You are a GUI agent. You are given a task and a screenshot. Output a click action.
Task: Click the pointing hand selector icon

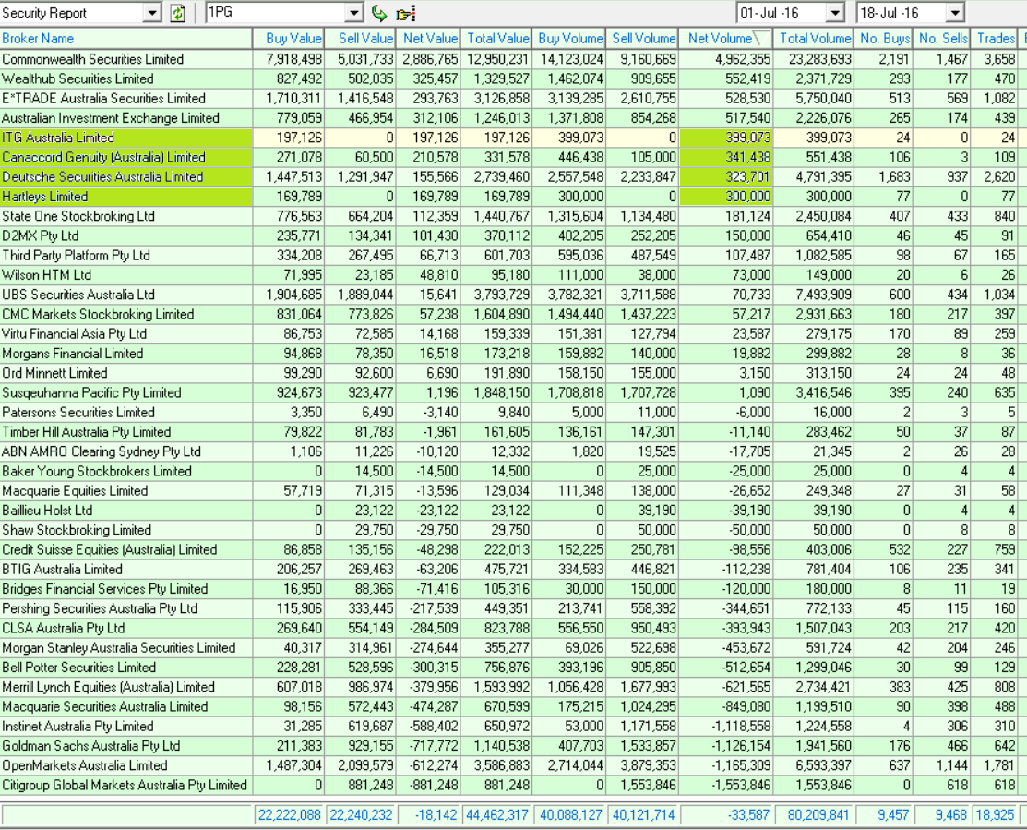pos(405,13)
